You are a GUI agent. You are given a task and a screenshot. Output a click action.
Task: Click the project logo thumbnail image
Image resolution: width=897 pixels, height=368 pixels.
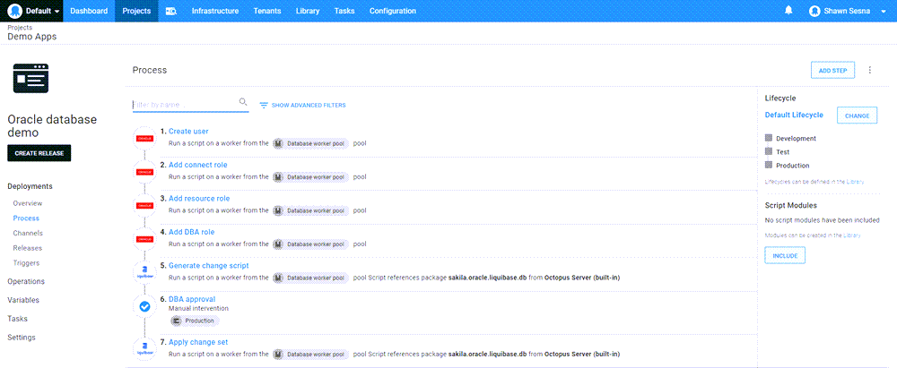tap(30, 79)
